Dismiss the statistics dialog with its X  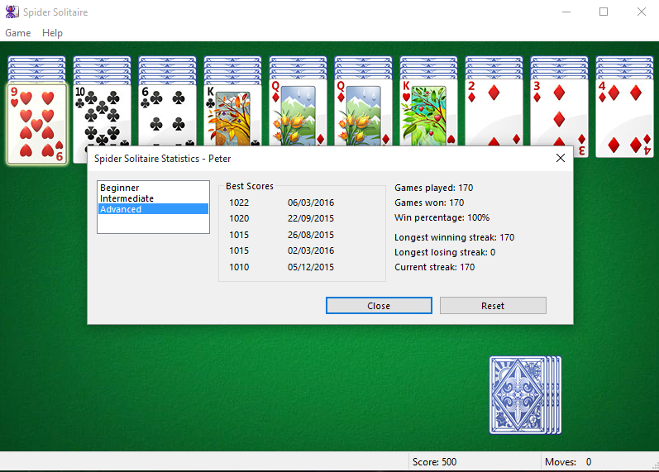click(x=560, y=158)
